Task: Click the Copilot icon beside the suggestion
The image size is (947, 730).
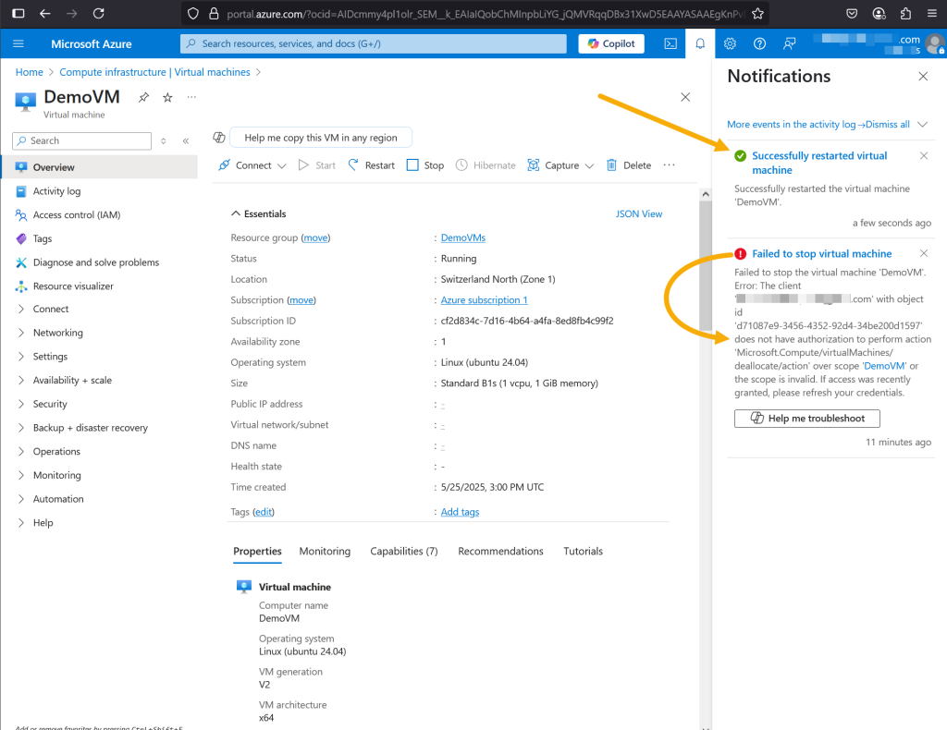Action: (219, 138)
